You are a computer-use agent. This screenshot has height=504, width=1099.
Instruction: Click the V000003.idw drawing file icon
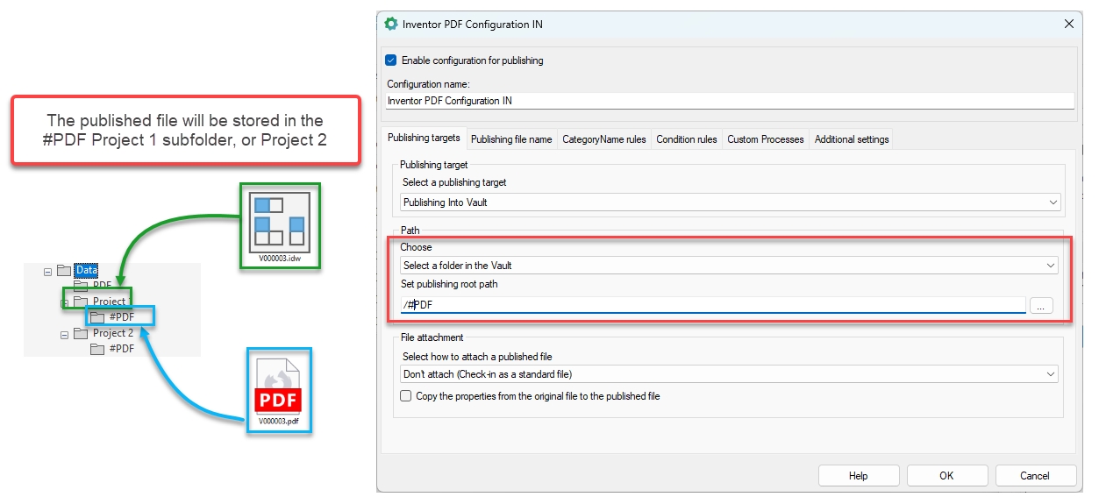tap(279, 220)
